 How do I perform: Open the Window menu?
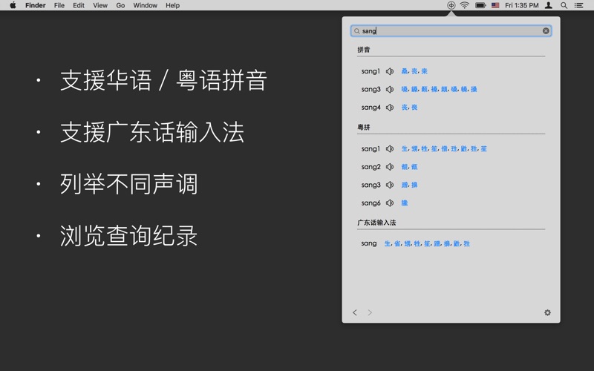pyautogui.click(x=145, y=5)
